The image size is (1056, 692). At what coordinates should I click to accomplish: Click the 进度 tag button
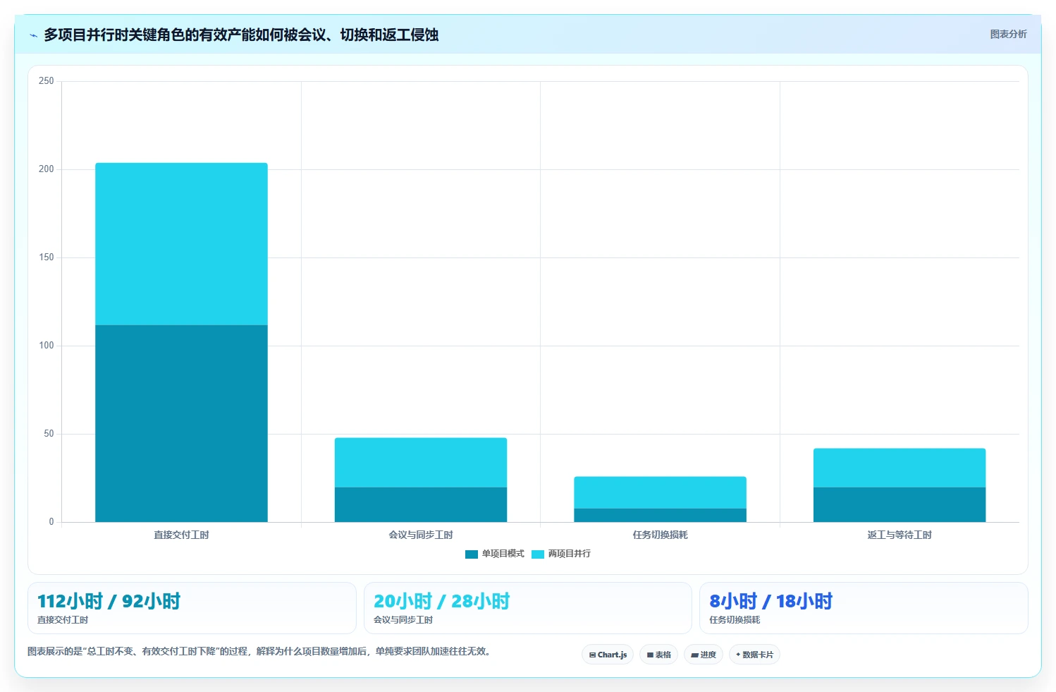tap(703, 655)
